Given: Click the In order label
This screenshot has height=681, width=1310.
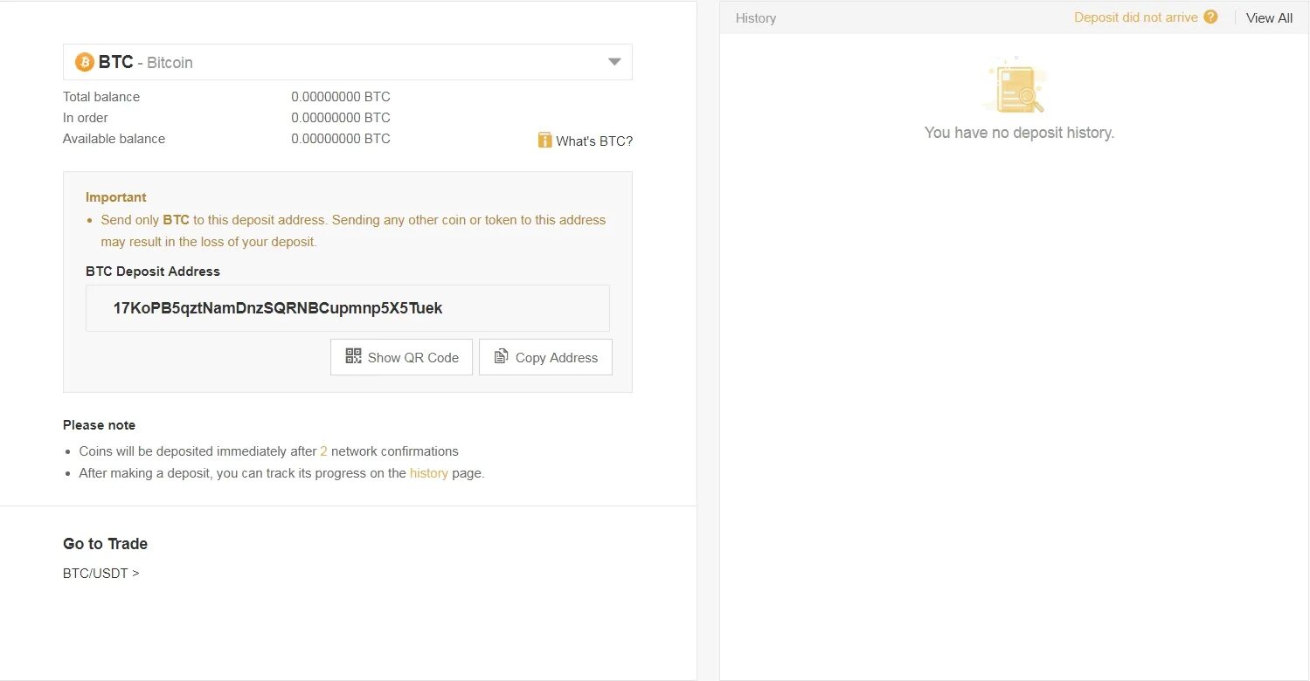Looking at the screenshot, I should click(x=86, y=118).
